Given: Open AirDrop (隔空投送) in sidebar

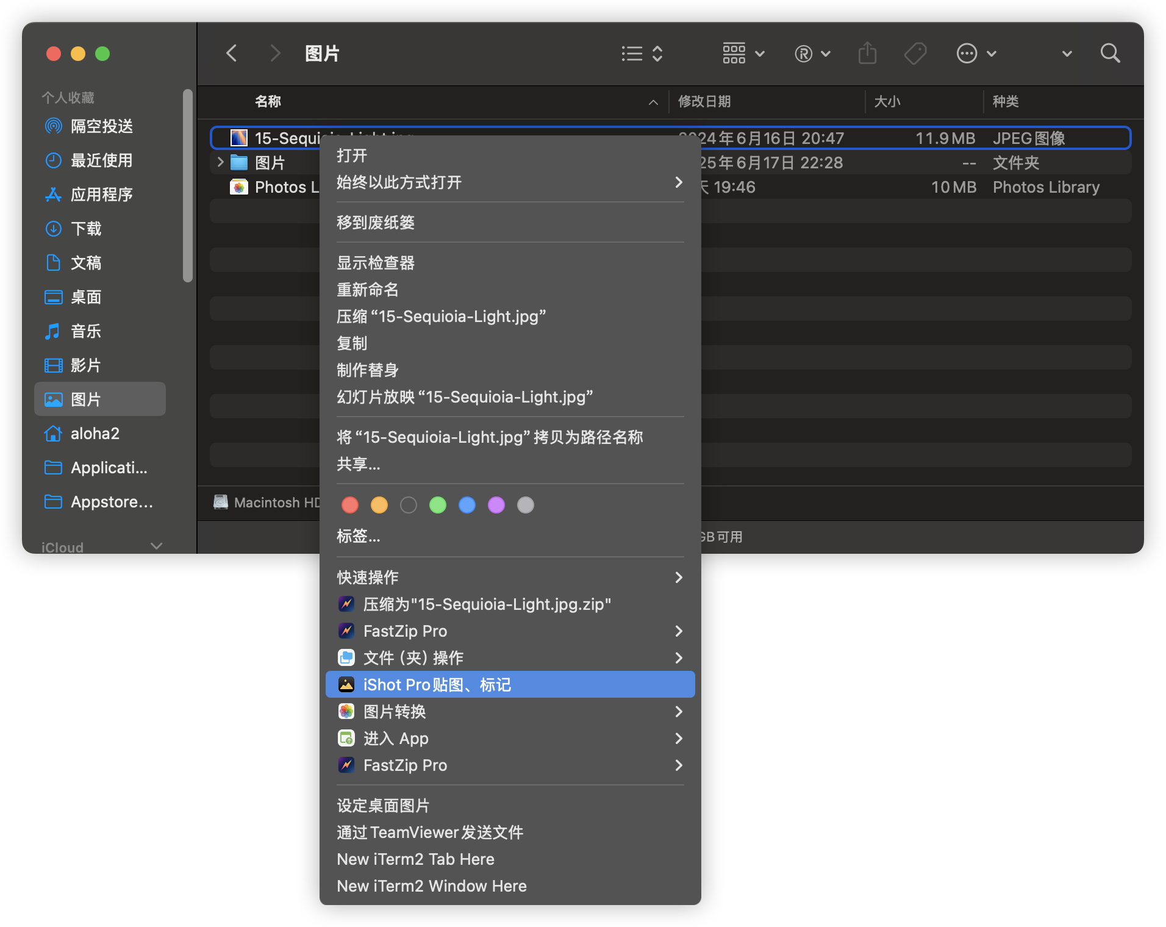Looking at the screenshot, I should (101, 126).
